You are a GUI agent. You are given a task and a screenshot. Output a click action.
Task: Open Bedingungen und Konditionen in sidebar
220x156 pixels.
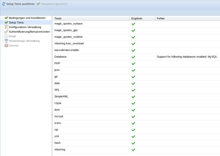(27, 18)
